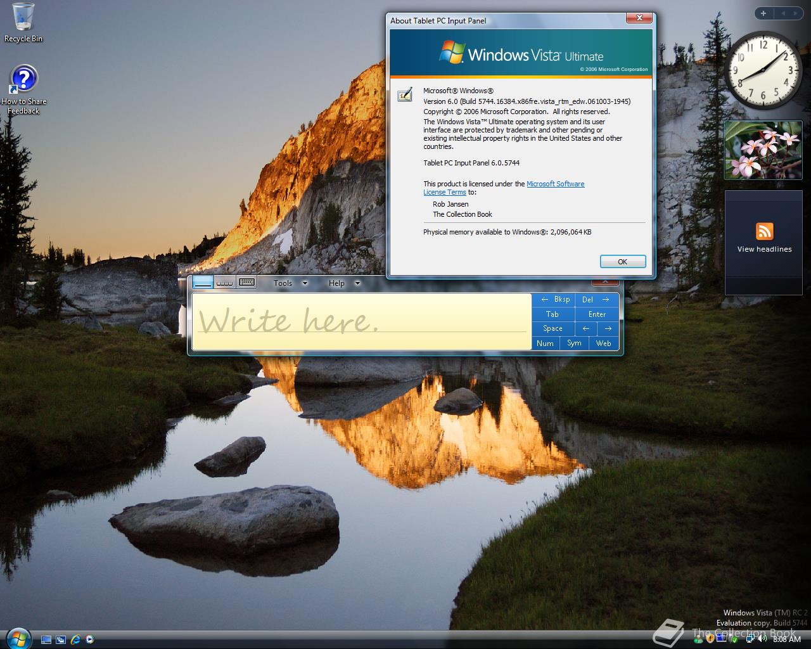
Task: Go to next Sidebar gadget page
Action: pos(796,13)
